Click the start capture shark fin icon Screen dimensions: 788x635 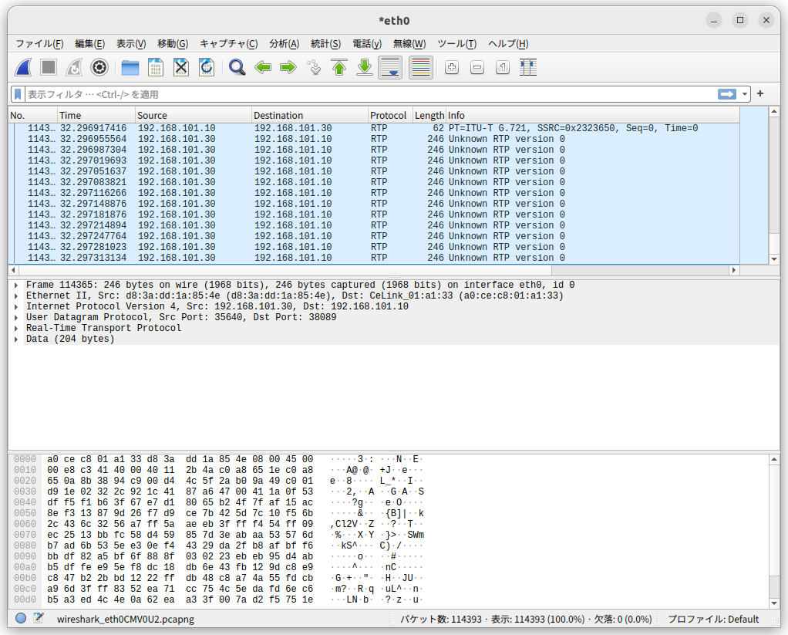pyautogui.click(x=23, y=68)
